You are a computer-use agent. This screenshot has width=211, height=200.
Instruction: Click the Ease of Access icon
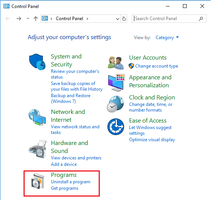click(x=116, y=127)
